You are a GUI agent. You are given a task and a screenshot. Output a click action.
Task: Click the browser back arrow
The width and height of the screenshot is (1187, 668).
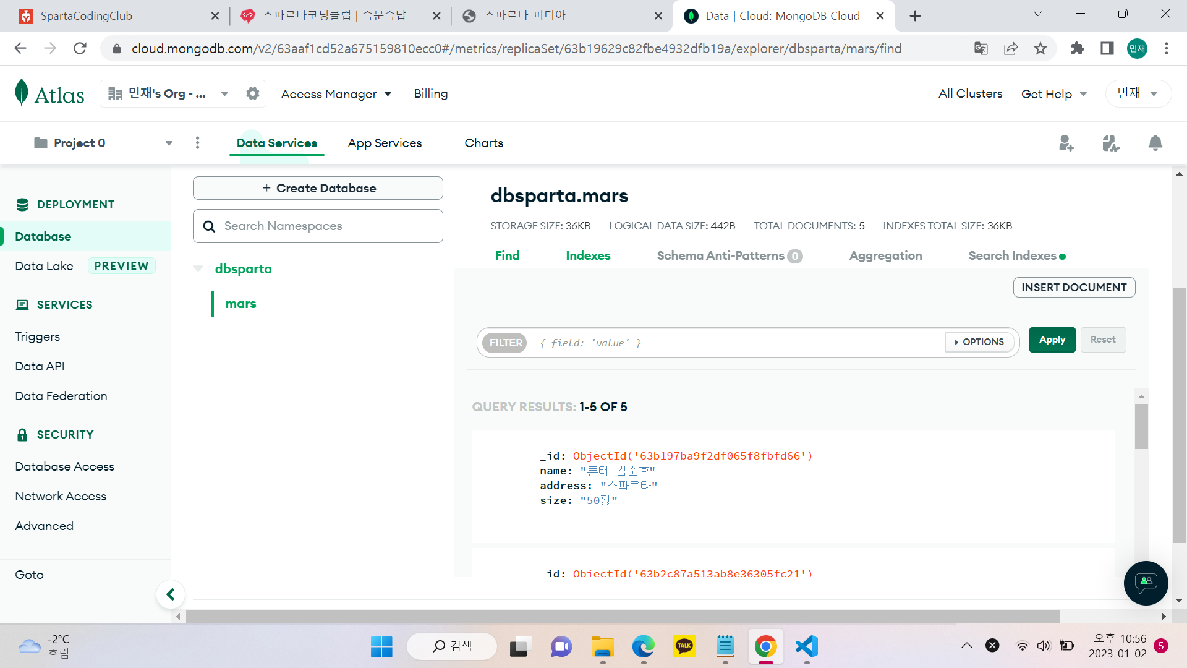tap(20, 48)
